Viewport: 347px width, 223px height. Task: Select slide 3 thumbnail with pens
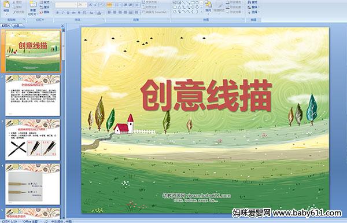point(33,140)
